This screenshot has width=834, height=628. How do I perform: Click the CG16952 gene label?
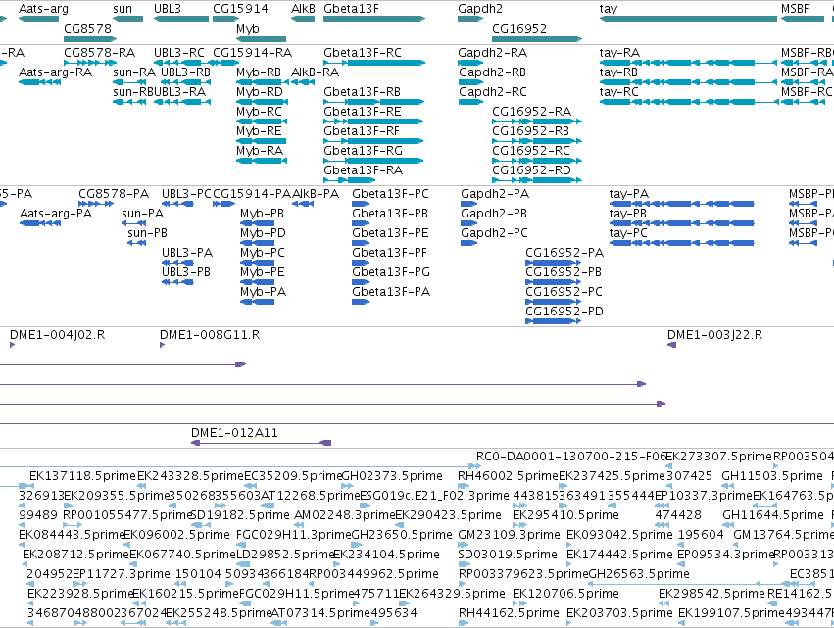click(519, 28)
